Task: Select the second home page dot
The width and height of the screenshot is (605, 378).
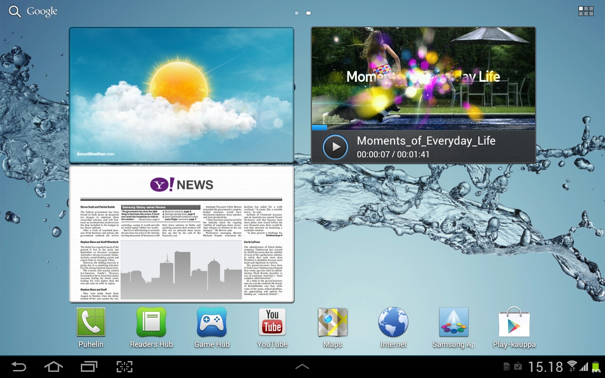Action: click(x=308, y=13)
